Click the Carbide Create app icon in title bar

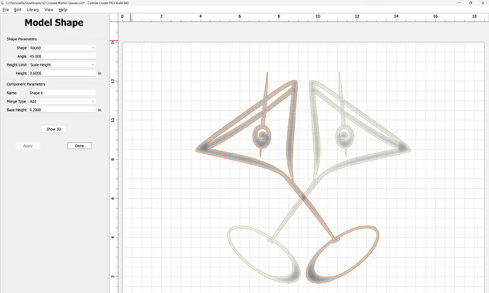pos(4,3)
